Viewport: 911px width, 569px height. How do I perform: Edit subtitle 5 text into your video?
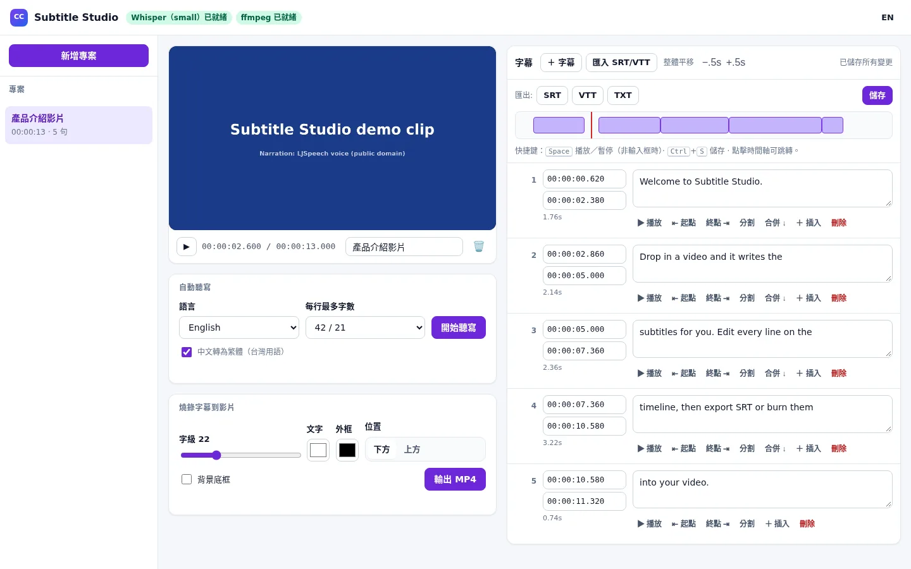(762, 489)
